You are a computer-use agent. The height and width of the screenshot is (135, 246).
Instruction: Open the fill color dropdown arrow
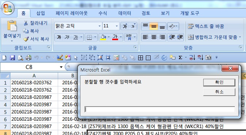[109, 37]
